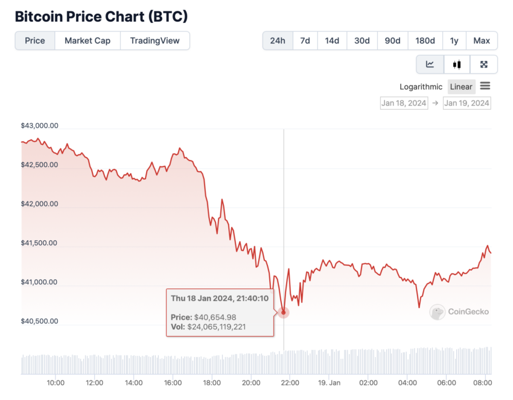
Task: Select the 24h time range
Action: pos(278,40)
